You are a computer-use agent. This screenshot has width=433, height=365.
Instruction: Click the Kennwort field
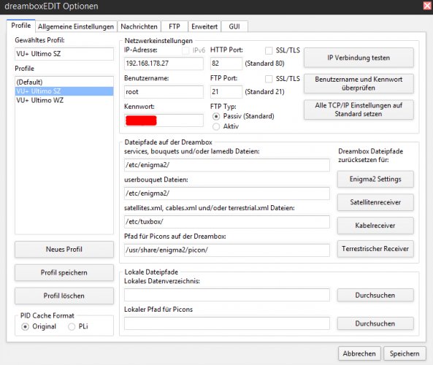coord(164,120)
